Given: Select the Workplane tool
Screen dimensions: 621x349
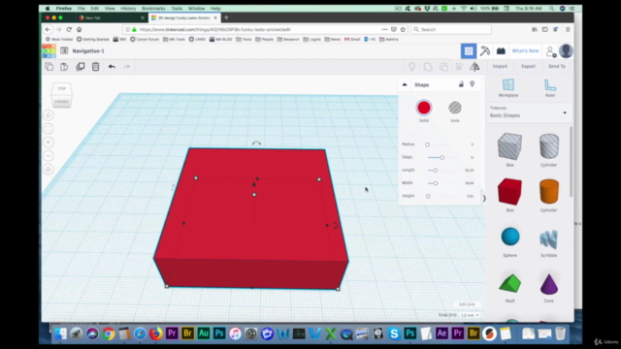Looking at the screenshot, I should pyautogui.click(x=508, y=87).
